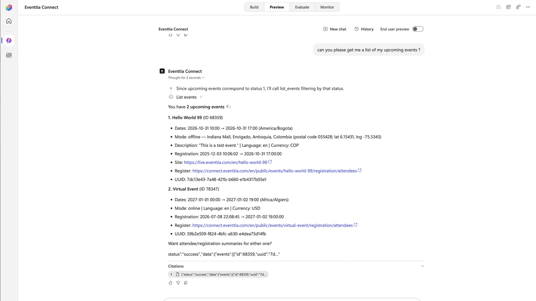This screenshot has width=536, height=301.
Task: Select the Preview tab
Action: [x=277, y=7]
